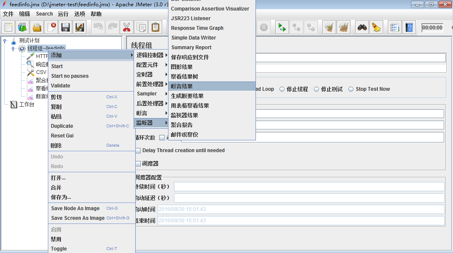
Task: Click Validate in the context menu
Action: click(x=91, y=85)
